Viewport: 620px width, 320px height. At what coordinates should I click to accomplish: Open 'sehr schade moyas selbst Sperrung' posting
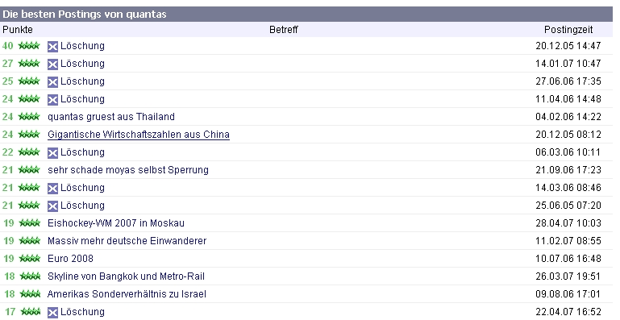[128, 170]
